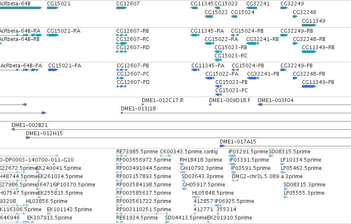
Task: Select the SD08315.5prime EST label
Action: (x=290, y=152)
